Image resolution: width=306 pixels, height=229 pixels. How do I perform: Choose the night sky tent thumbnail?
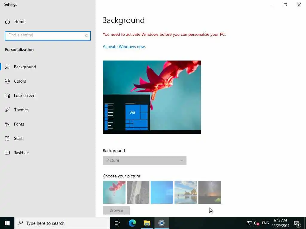click(x=210, y=192)
